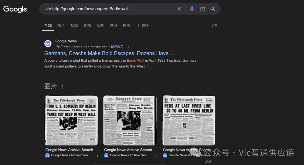Screen dimensions: 304x165
Task: Open Reds At Last River Line thumbnail
Action: click(189, 120)
